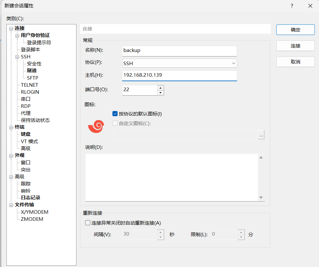Screen dimensions: 319x267
Task: Select X/YMODEM item
Action: [x=35, y=212]
